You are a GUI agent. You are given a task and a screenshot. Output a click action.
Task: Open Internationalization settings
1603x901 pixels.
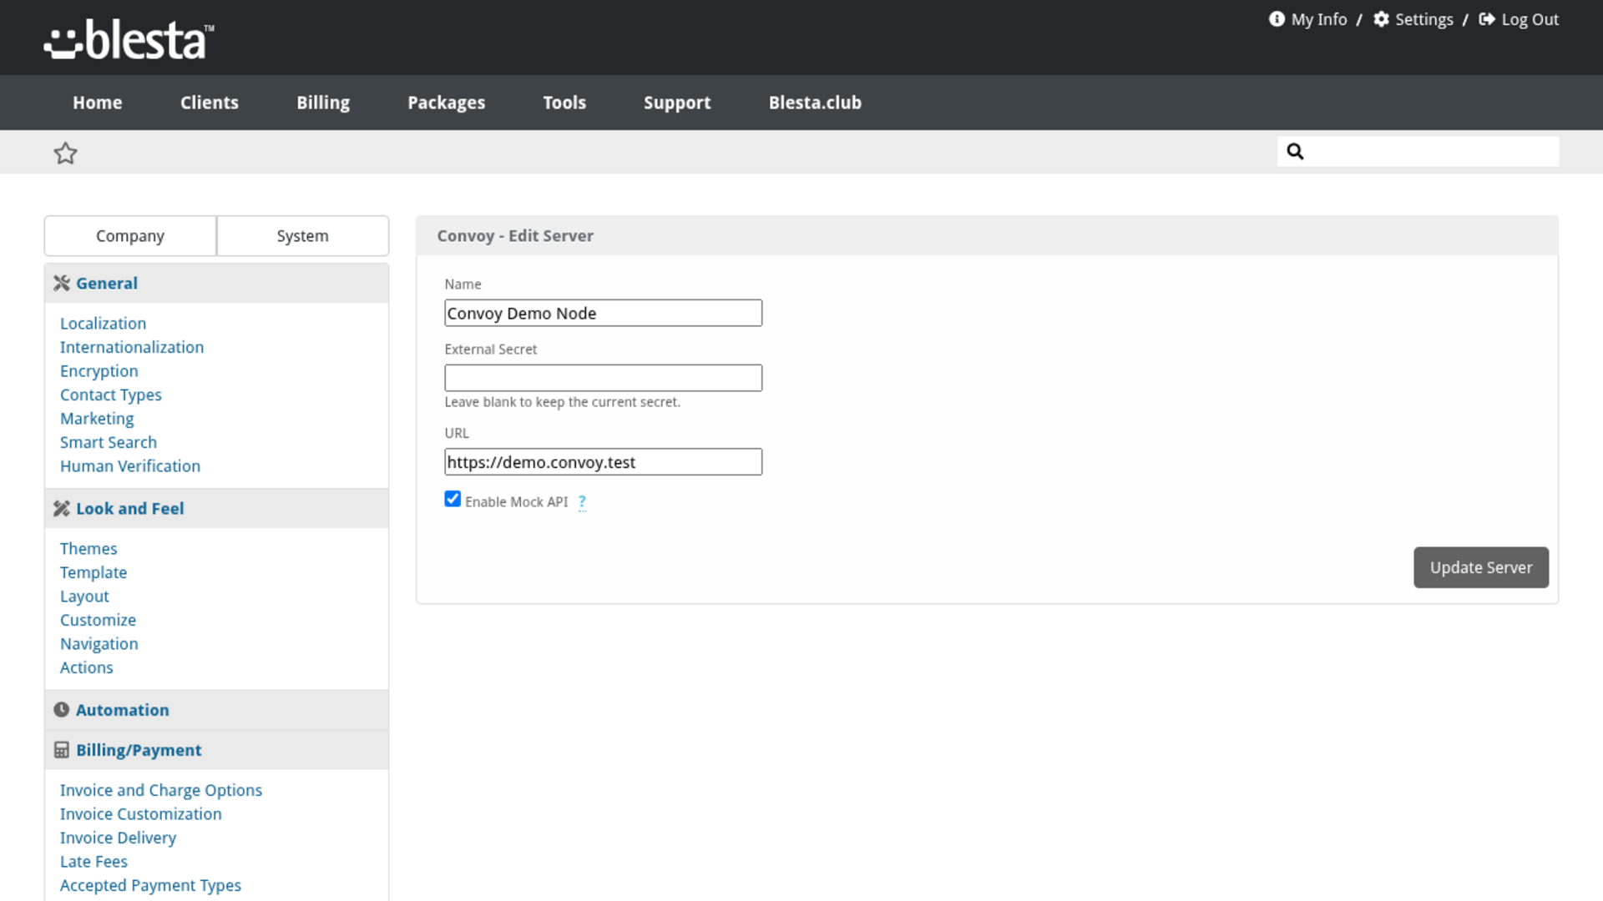(x=132, y=347)
